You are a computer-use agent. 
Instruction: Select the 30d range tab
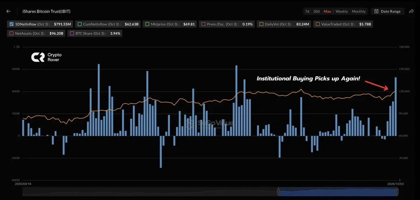[x=316, y=11]
